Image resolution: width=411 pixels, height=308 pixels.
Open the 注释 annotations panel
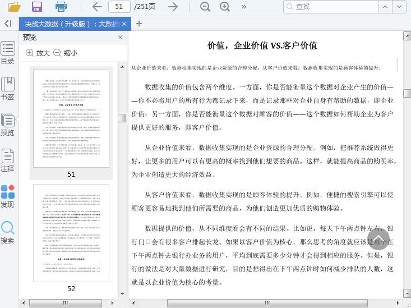(x=8, y=160)
